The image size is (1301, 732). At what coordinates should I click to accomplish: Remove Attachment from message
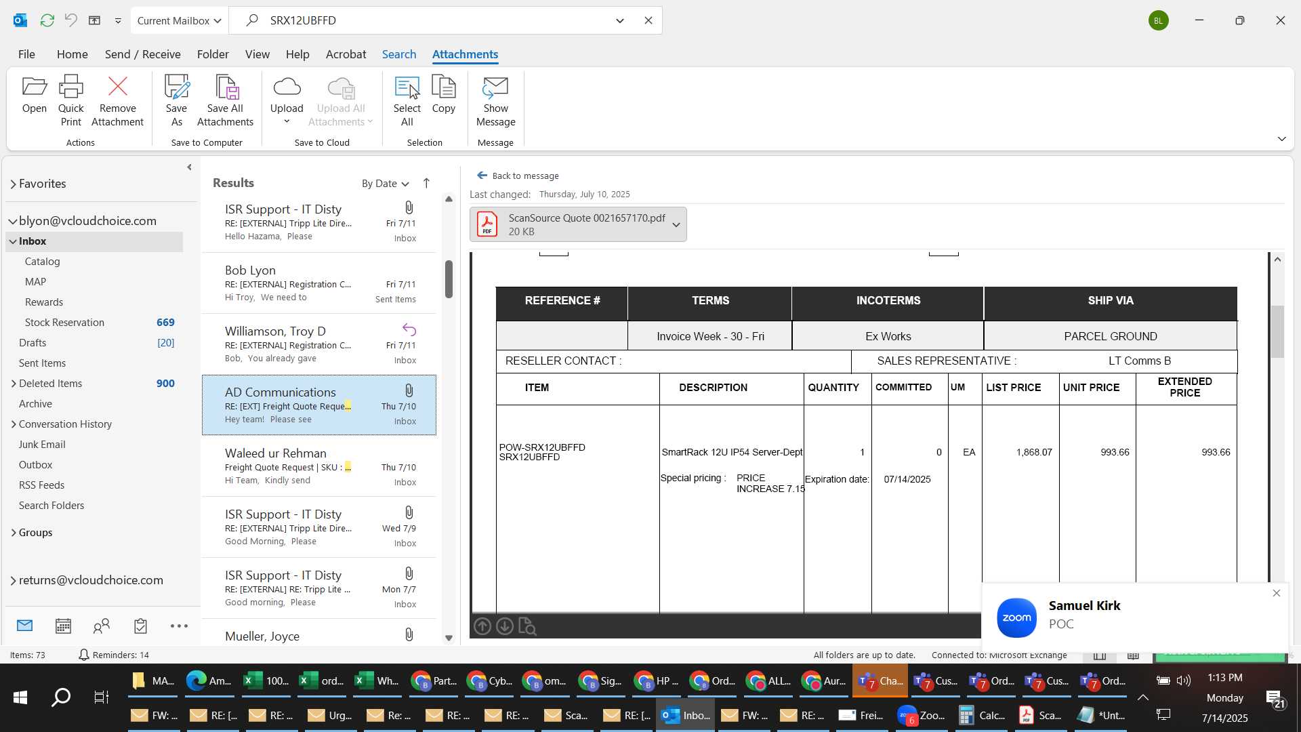click(117, 100)
